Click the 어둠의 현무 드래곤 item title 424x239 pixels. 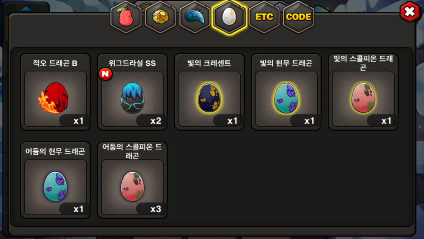click(55, 151)
